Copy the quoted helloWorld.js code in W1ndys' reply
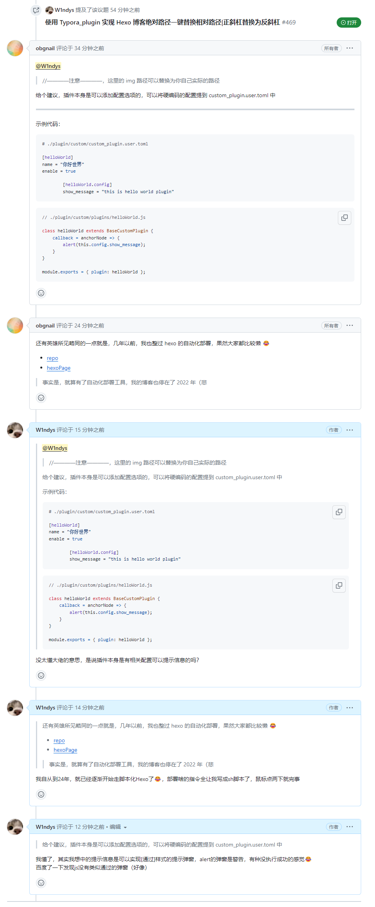Screen dimensions: 375x907 point(339,585)
